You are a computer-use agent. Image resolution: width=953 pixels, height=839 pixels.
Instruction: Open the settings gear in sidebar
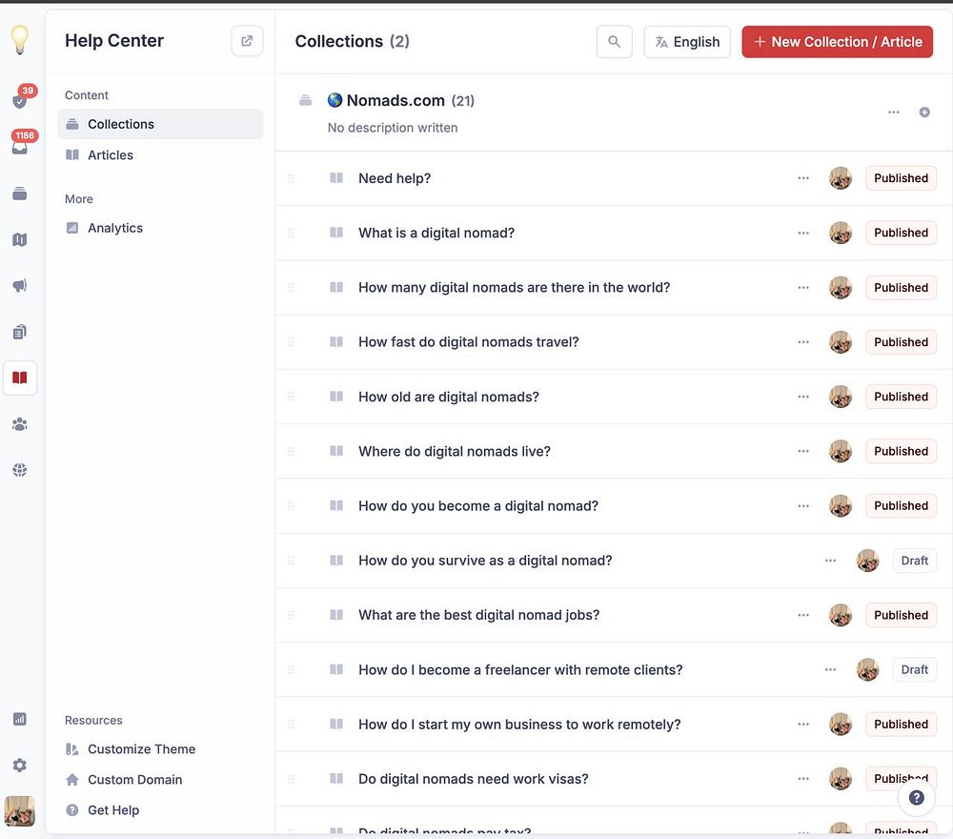point(20,765)
